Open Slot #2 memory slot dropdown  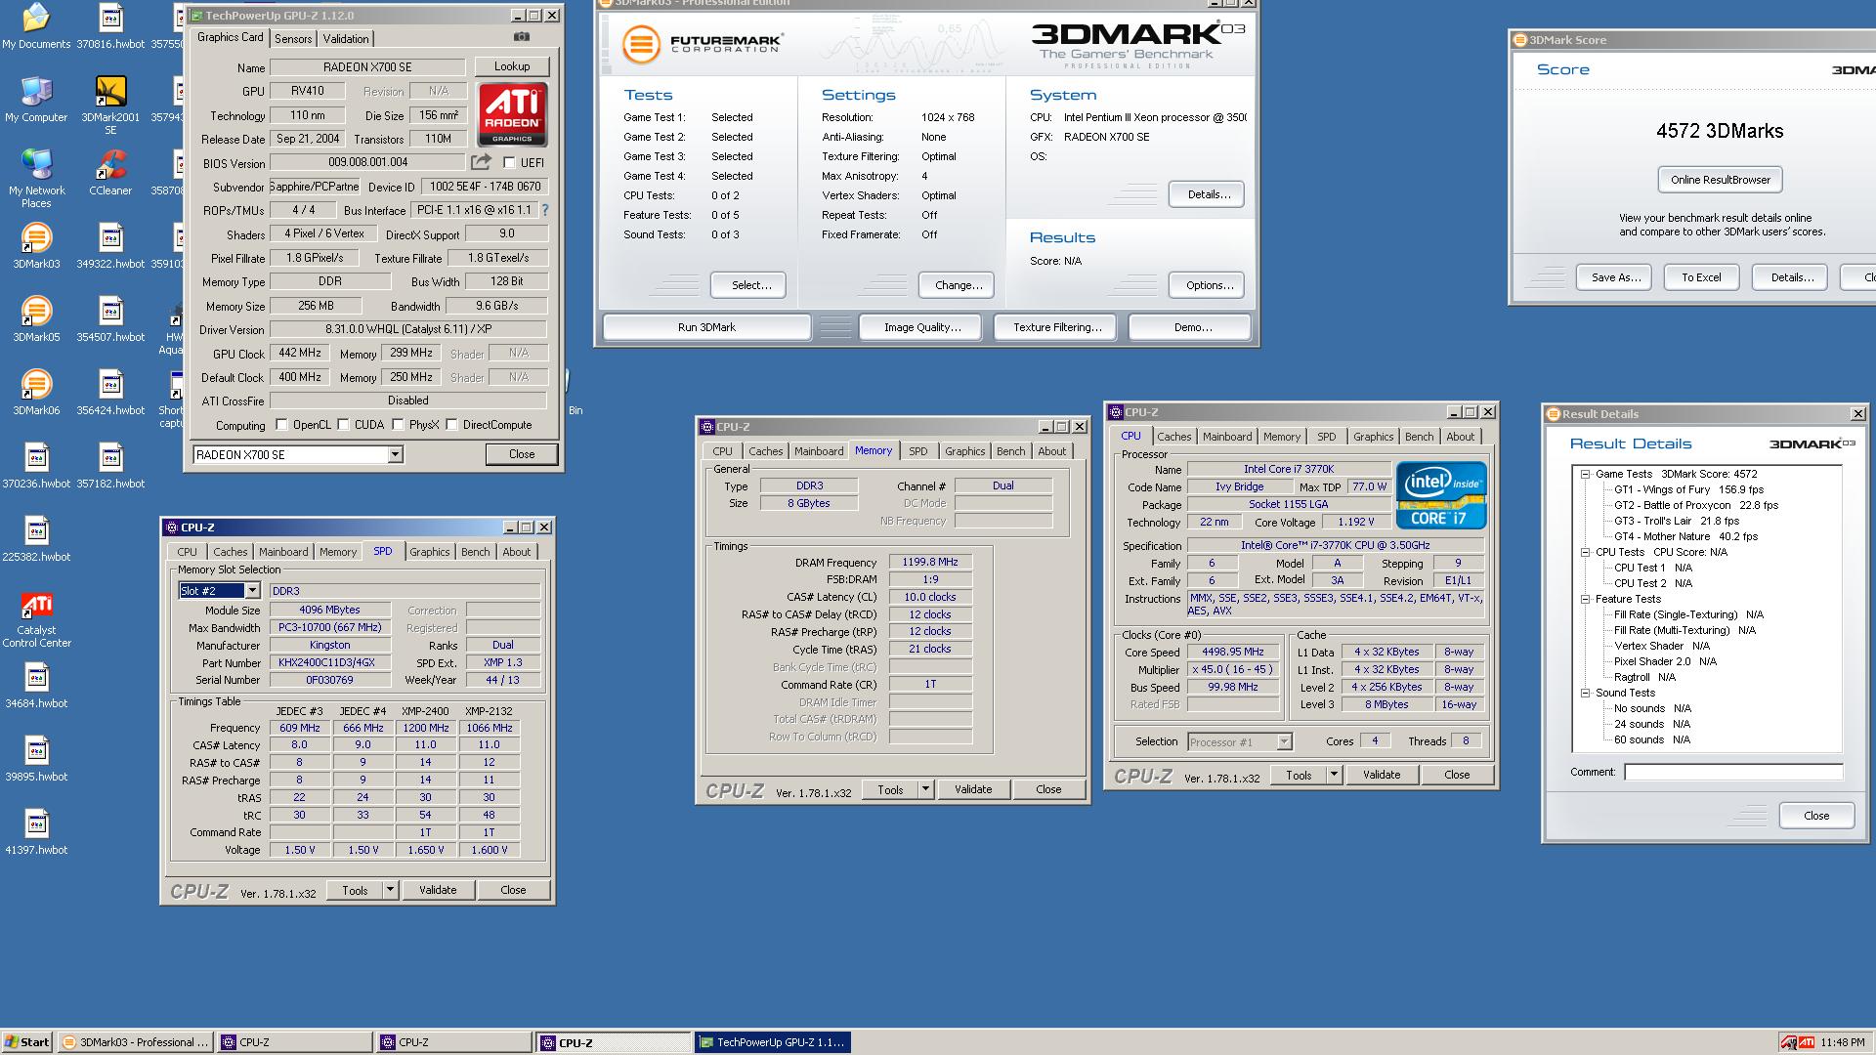point(251,591)
